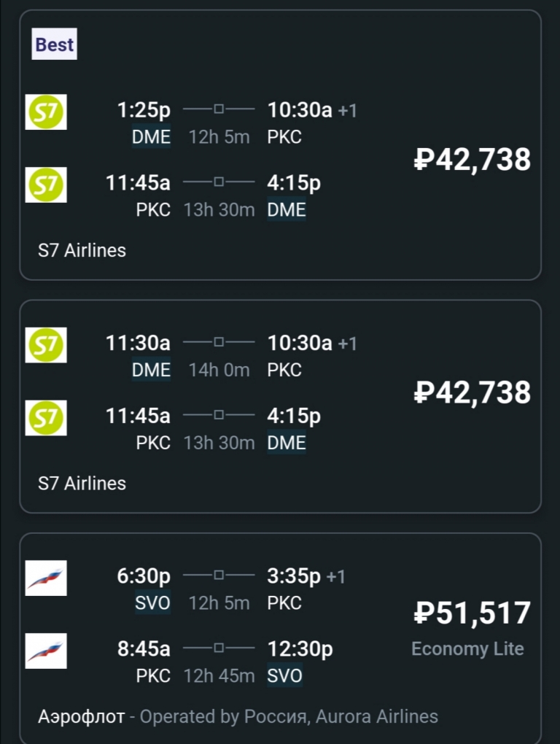Open the ₽42,738 price on the second result
The height and width of the screenshot is (744, 560).
pyautogui.click(x=472, y=392)
